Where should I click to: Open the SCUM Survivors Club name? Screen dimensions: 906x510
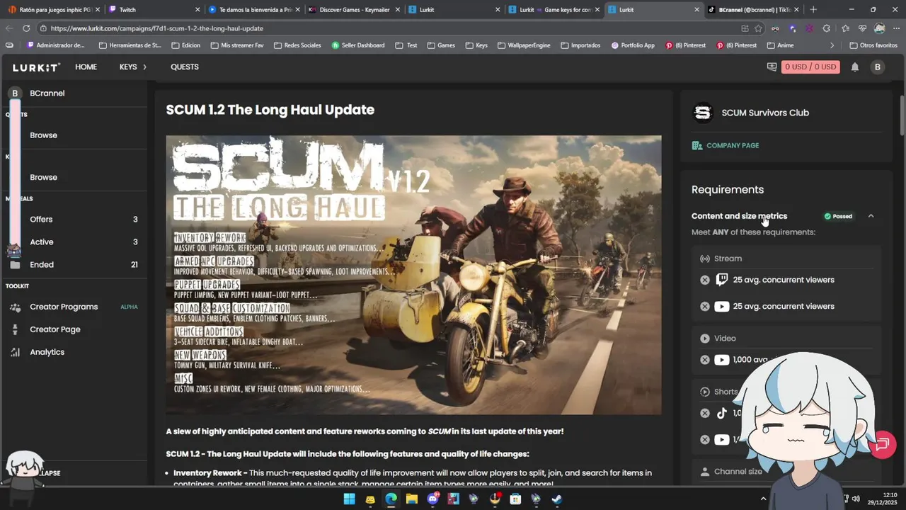tap(765, 113)
